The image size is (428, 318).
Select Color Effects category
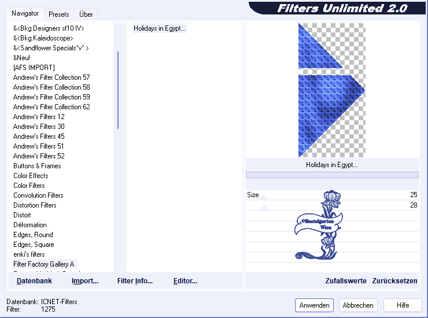coord(31,176)
